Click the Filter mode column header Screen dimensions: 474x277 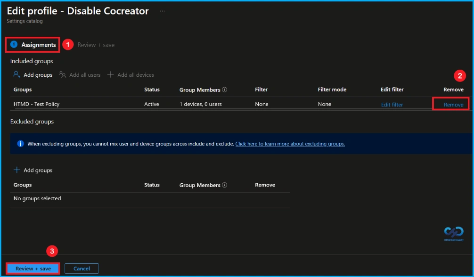(x=332, y=90)
